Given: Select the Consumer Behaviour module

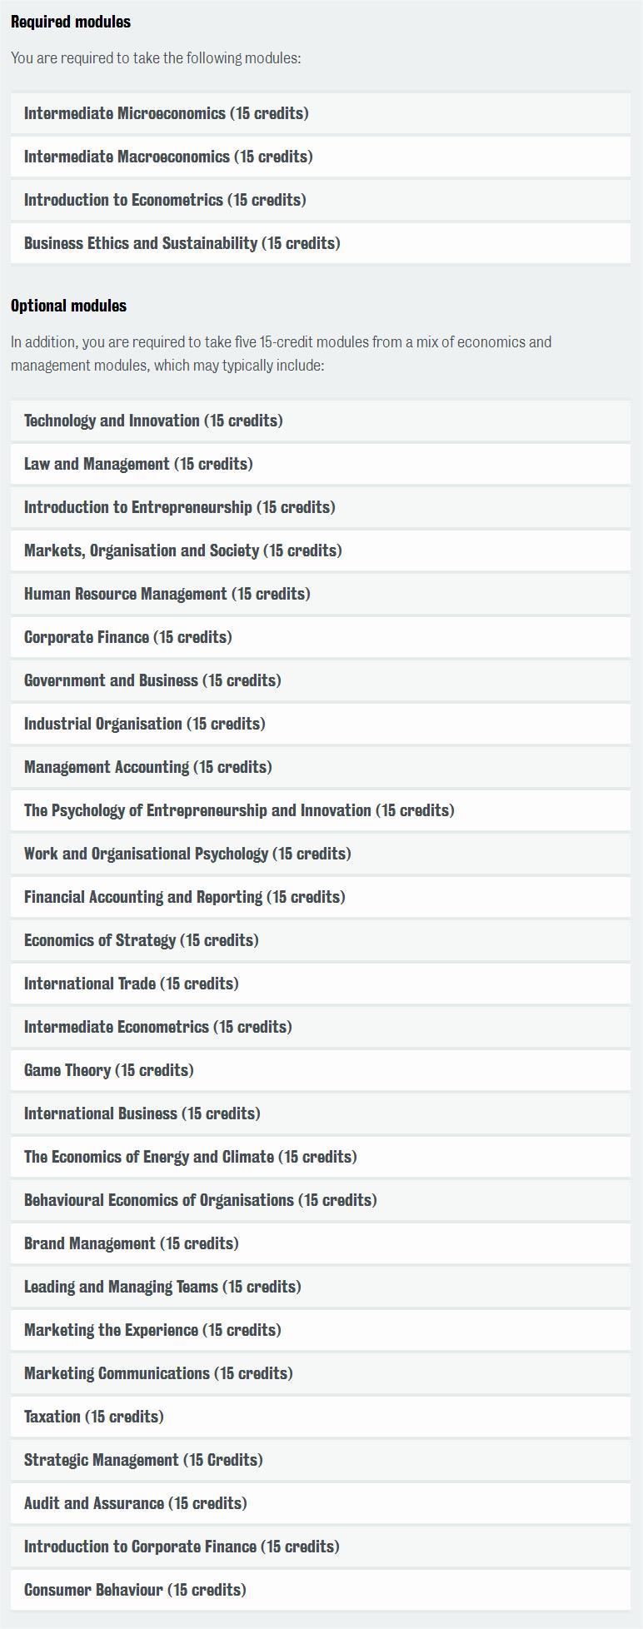Looking at the screenshot, I should pyautogui.click(x=321, y=1590).
